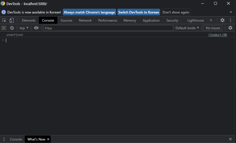Click the undefined console output text
The width and height of the screenshot is (236, 143).
coord(14,35)
